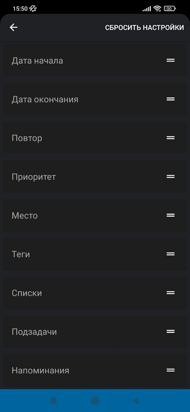Tap the reorder handle for Приоритет
190x412 pixels.
point(171,176)
